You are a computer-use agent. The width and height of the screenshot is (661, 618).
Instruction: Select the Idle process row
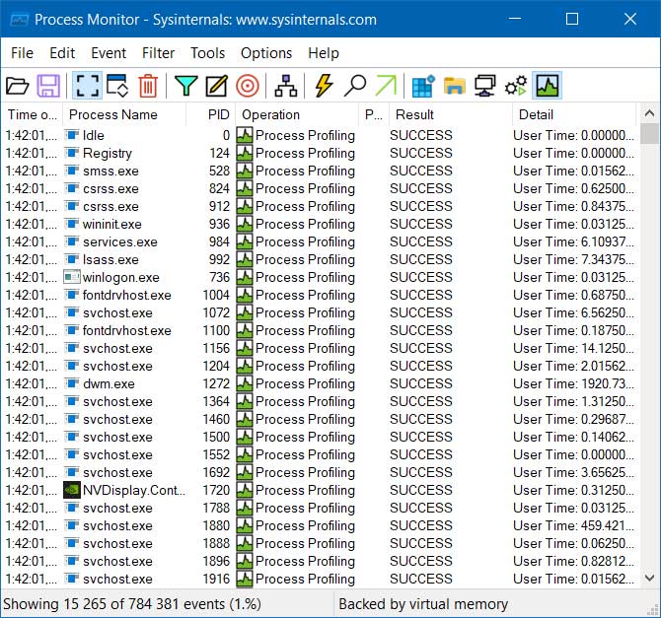[321, 135]
